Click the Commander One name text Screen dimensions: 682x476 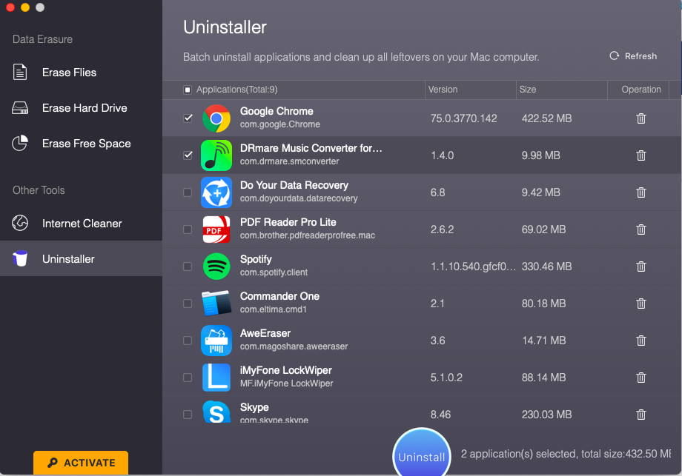279,296
